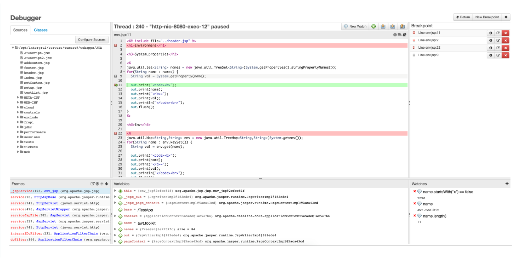Expand the WEB-INF folder
The width and height of the screenshot is (517, 261).
18,102
